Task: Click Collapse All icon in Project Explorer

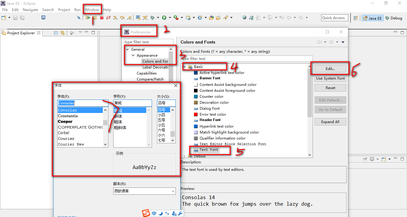Action: (56, 33)
